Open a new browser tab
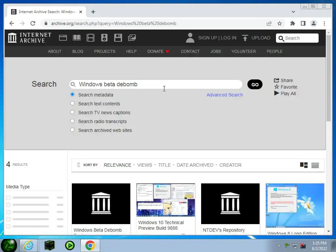336x252 pixels. point(93,12)
